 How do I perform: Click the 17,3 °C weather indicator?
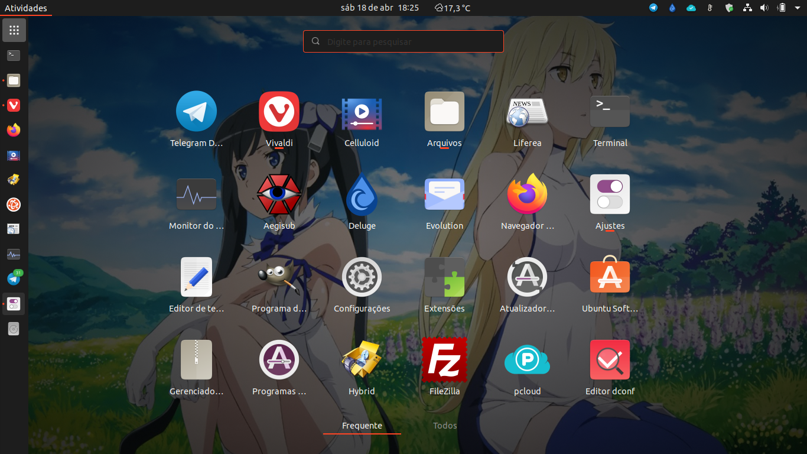tap(453, 8)
